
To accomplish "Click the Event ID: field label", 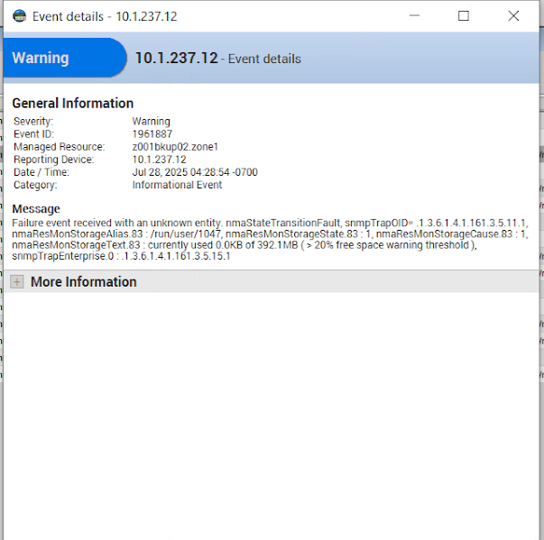I will click(33, 133).
